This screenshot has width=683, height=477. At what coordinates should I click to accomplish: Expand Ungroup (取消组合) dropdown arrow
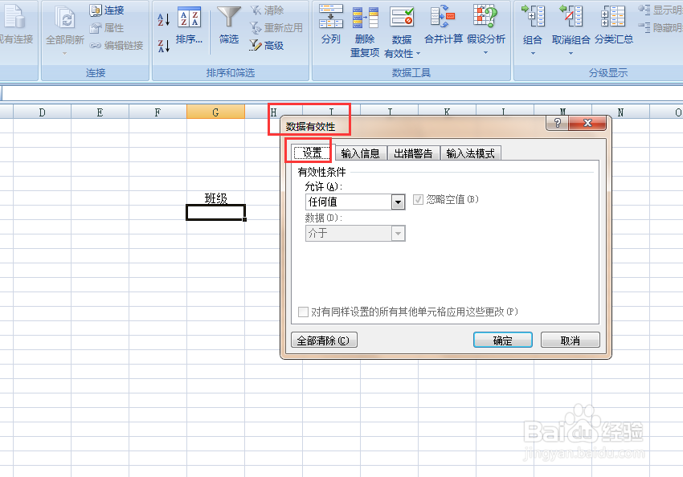click(x=571, y=54)
